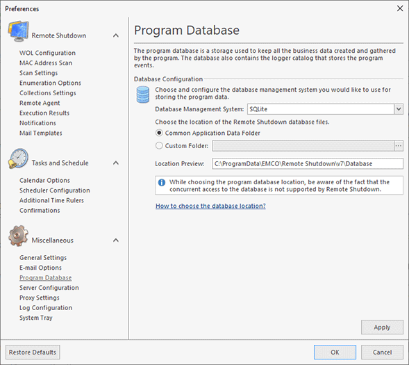Screen dimensions: 409x365
Task: Open MAC Address Scan page
Action: [46, 63]
